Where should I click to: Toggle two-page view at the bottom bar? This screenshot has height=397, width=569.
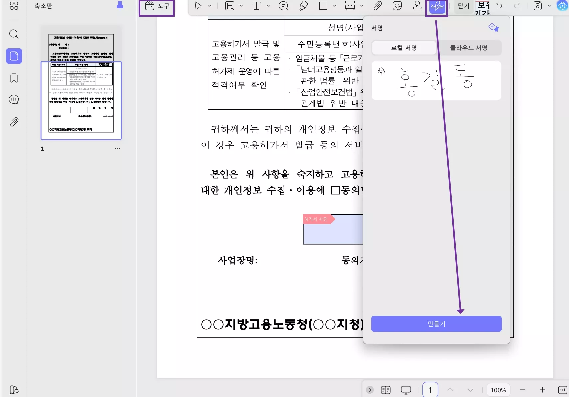pos(386,389)
